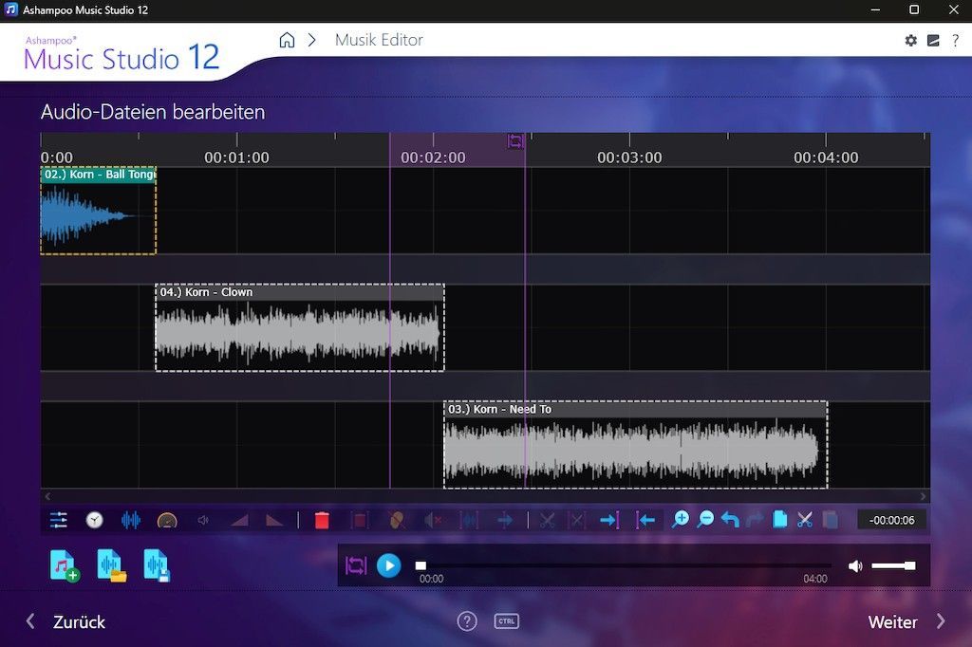Mute the speaker volume icon
The width and height of the screenshot is (972, 647).
point(855,566)
